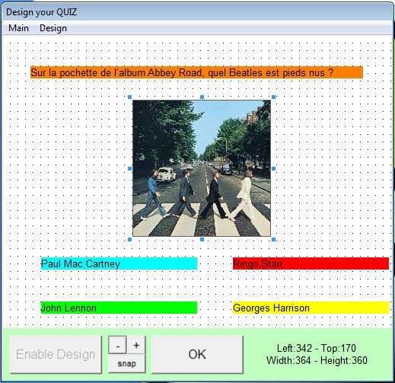Select the cyan Paul Mac Cartney answer
Screen dimensions: 395x383
click(x=119, y=263)
